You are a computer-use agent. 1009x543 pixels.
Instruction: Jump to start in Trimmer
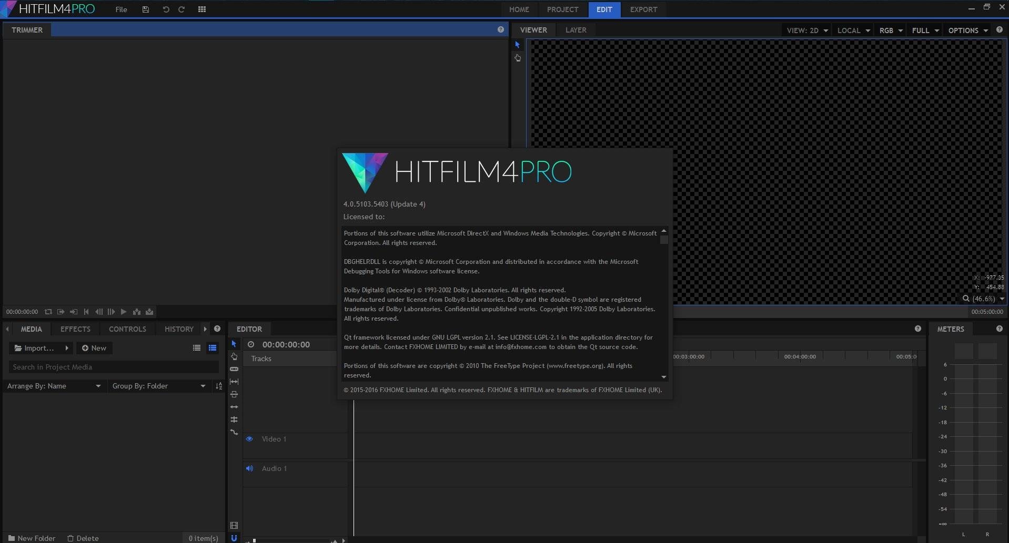(86, 312)
